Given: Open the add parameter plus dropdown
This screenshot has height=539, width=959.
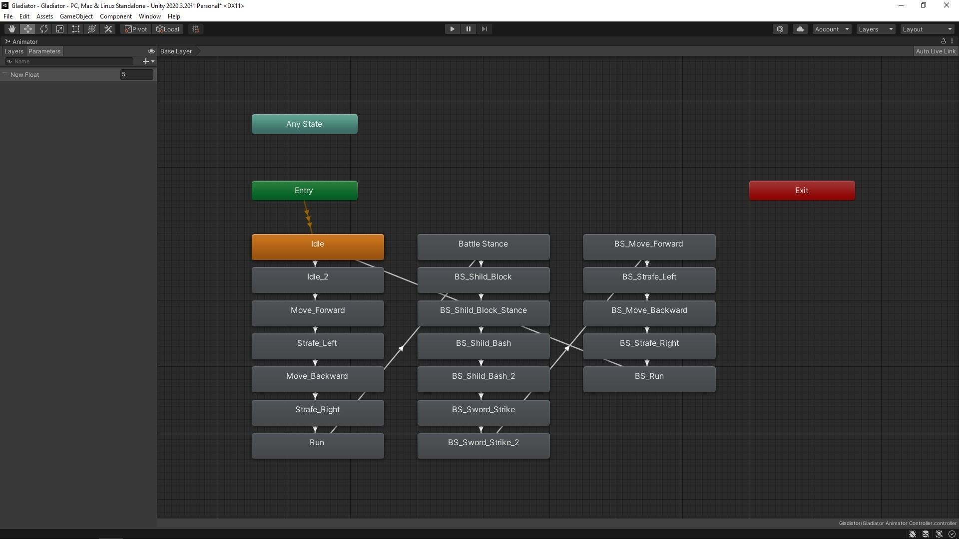Looking at the screenshot, I should tap(148, 61).
